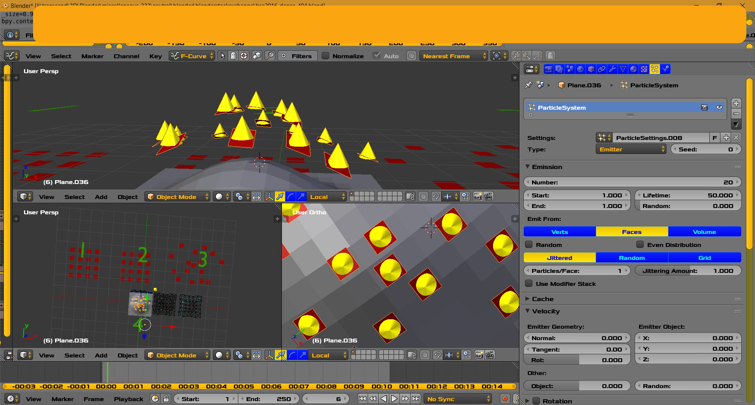Select Volume as Emit From source
Viewport: 755px width, 405px height.
pos(704,232)
